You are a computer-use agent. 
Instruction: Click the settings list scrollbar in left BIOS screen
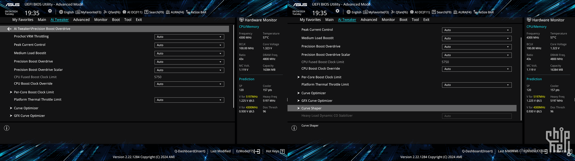tap(234, 66)
